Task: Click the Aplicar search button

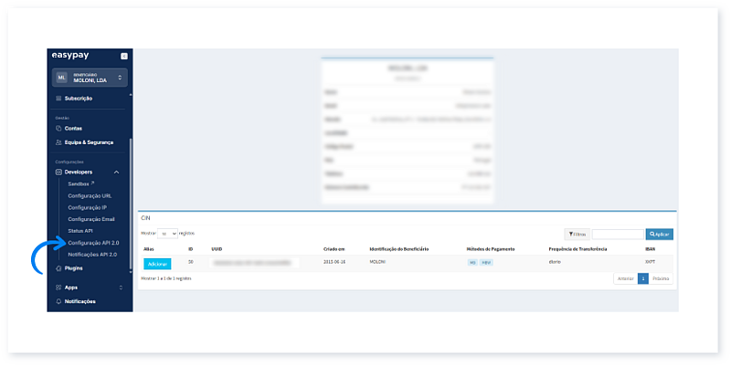Action: tap(659, 235)
